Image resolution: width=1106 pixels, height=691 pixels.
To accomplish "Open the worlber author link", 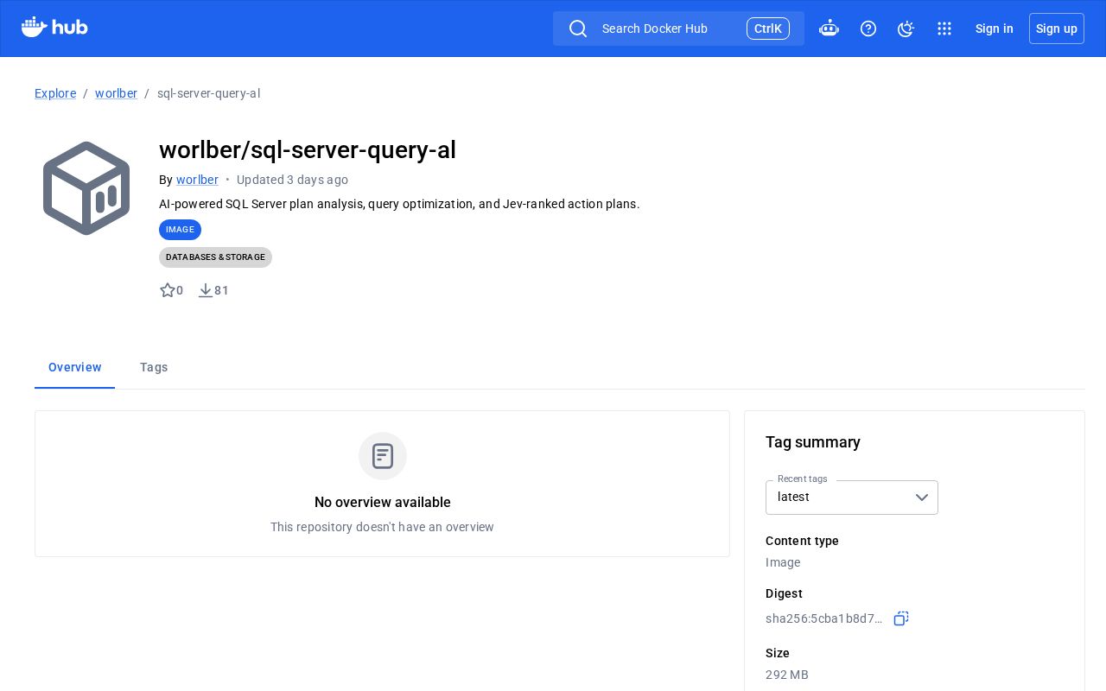I will coord(197,180).
